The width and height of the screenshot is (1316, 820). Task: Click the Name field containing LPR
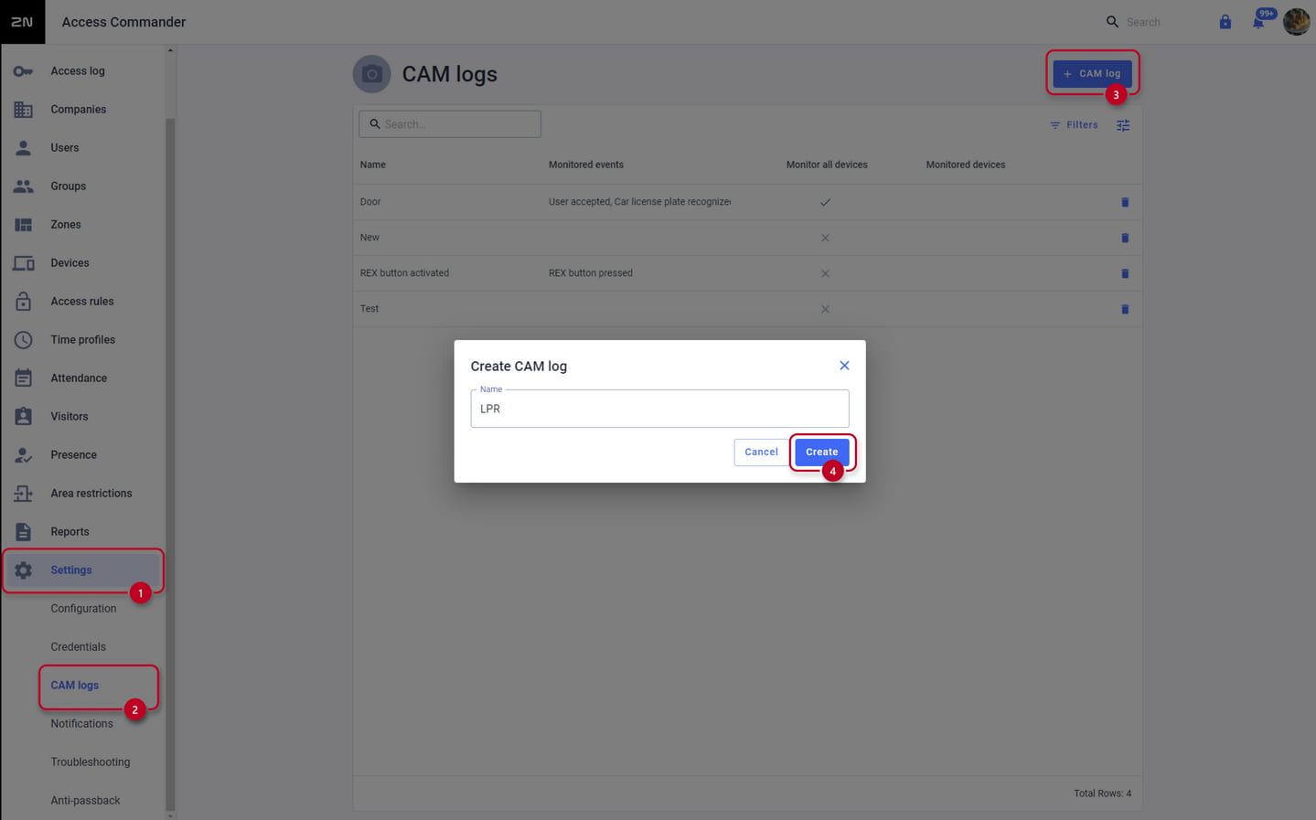(x=659, y=409)
